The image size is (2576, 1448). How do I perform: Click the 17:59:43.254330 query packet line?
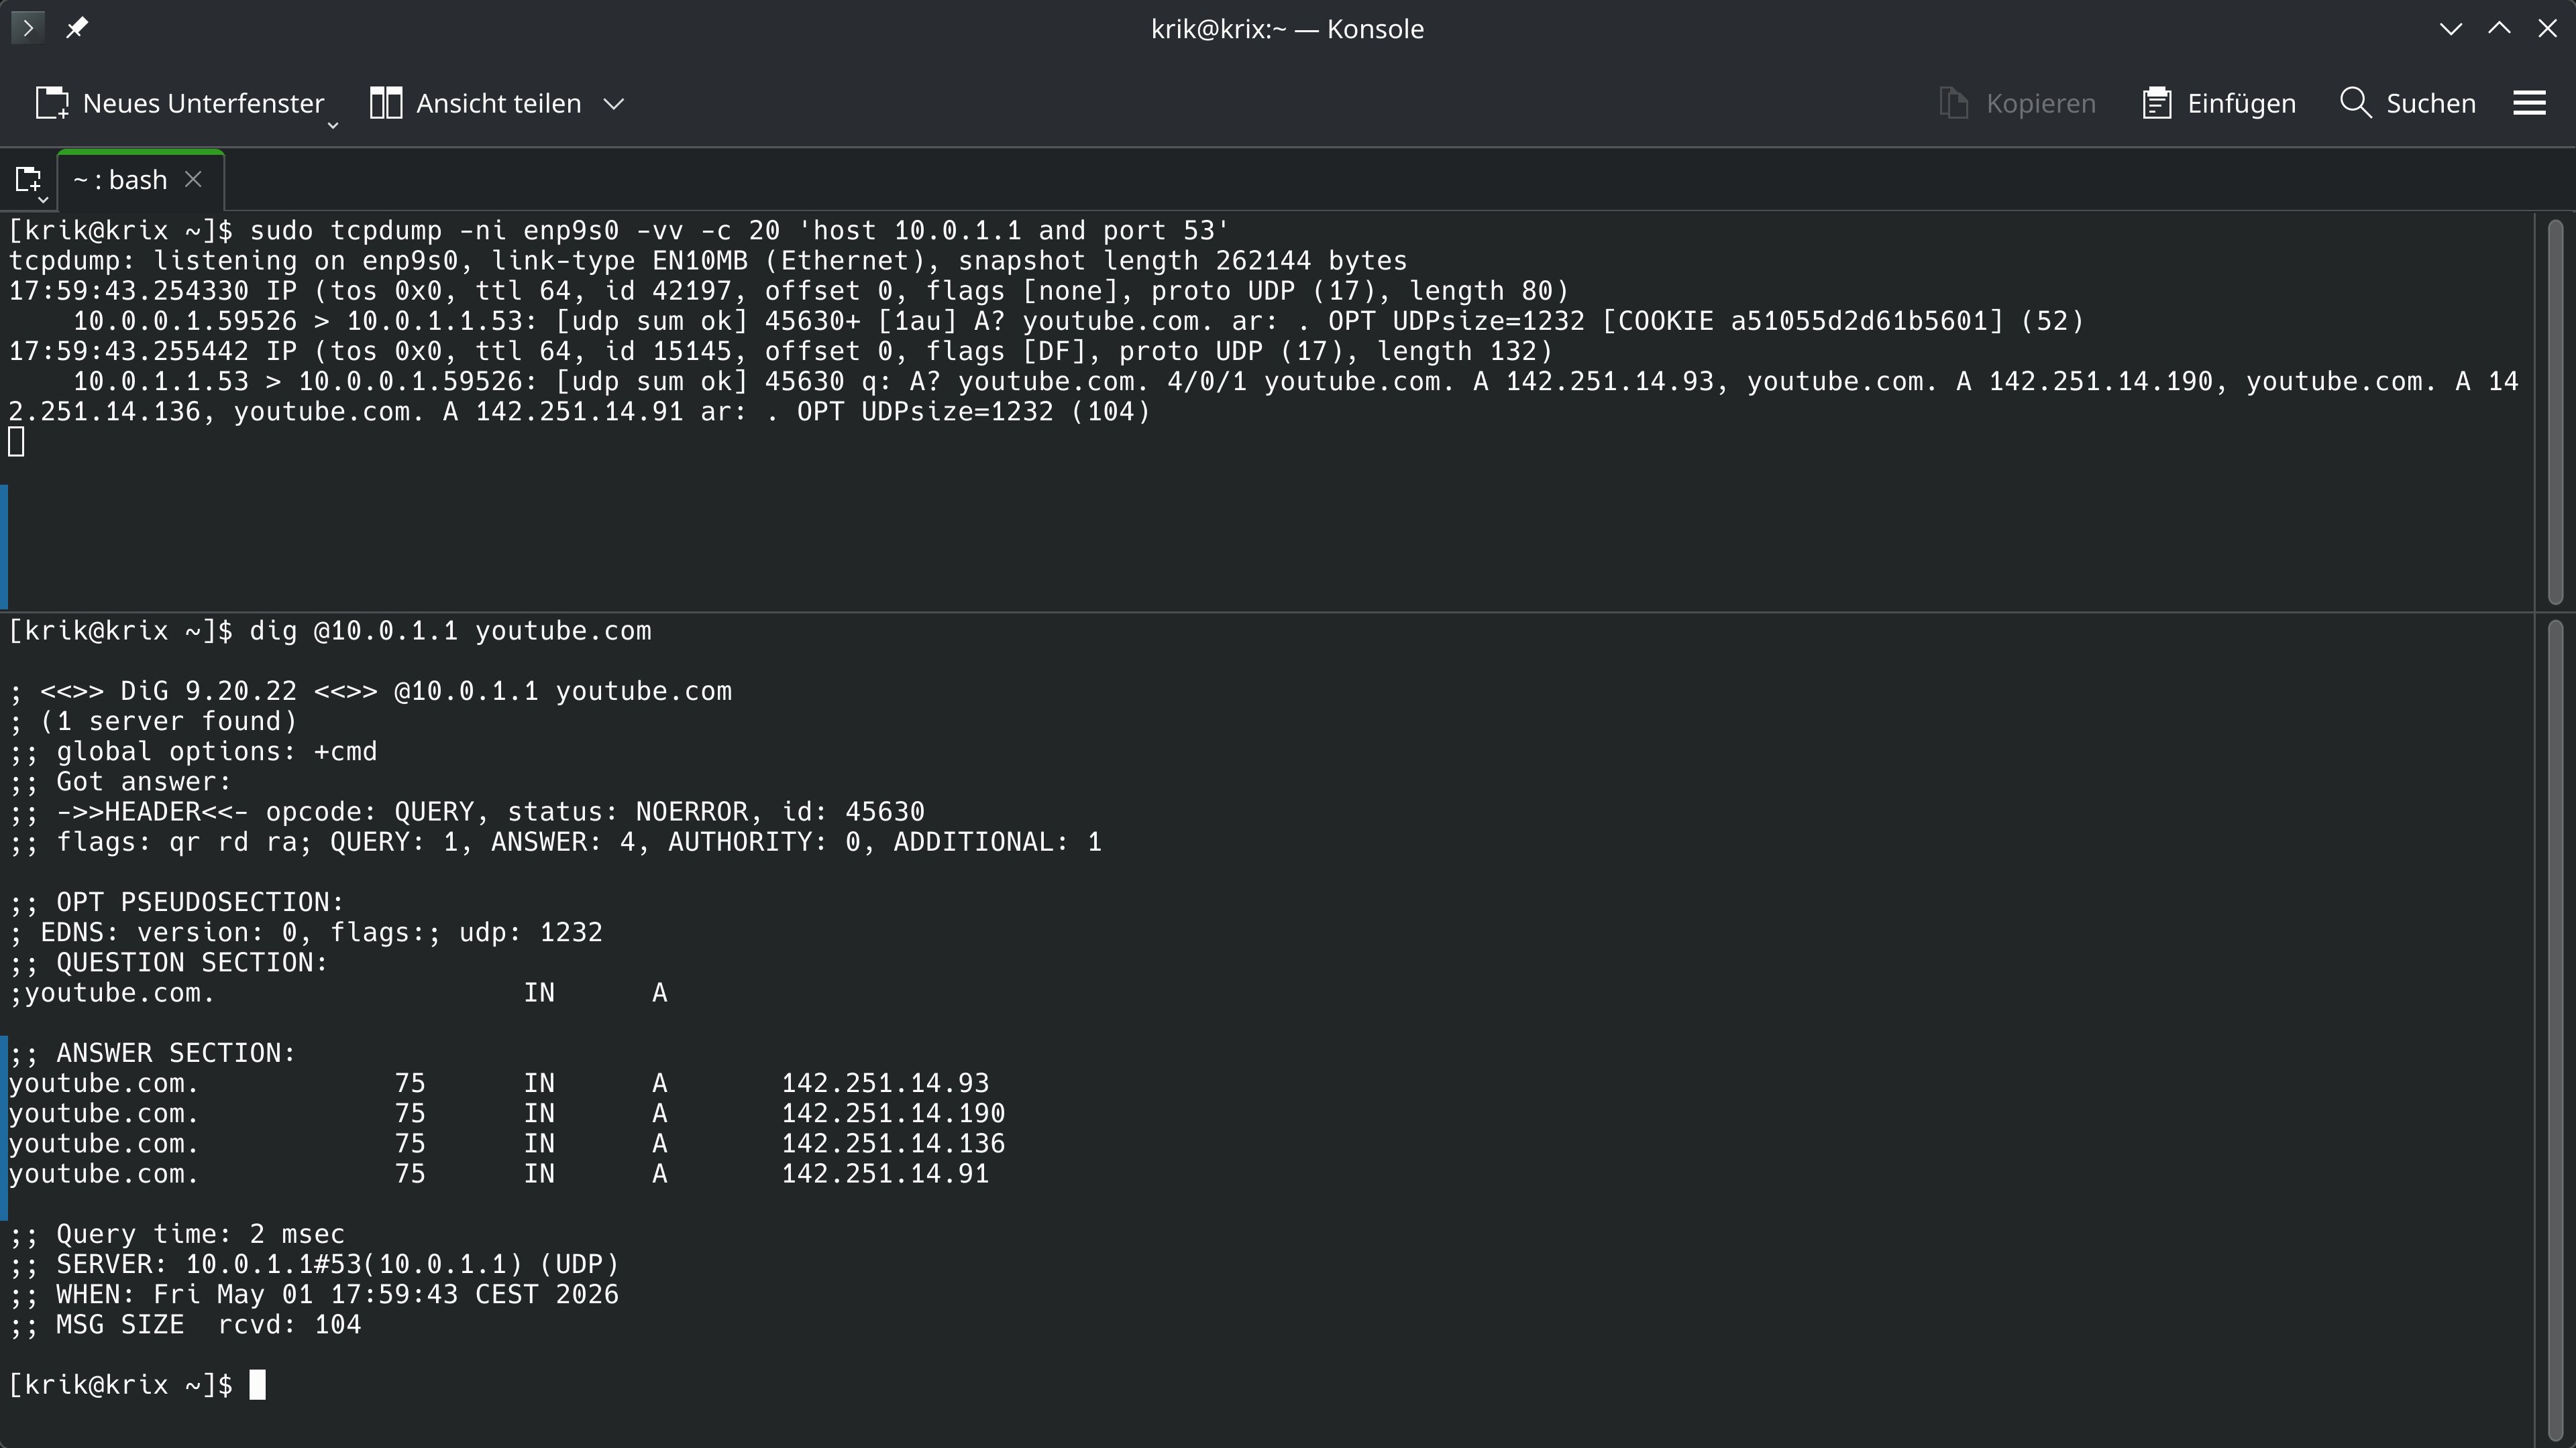coord(788,291)
